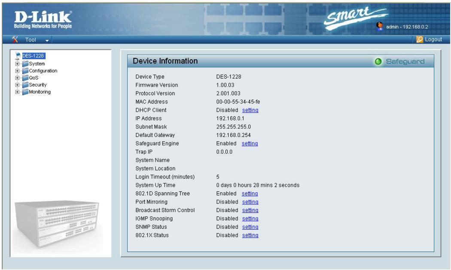Click the green Safeguard status indicator

pos(378,61)
